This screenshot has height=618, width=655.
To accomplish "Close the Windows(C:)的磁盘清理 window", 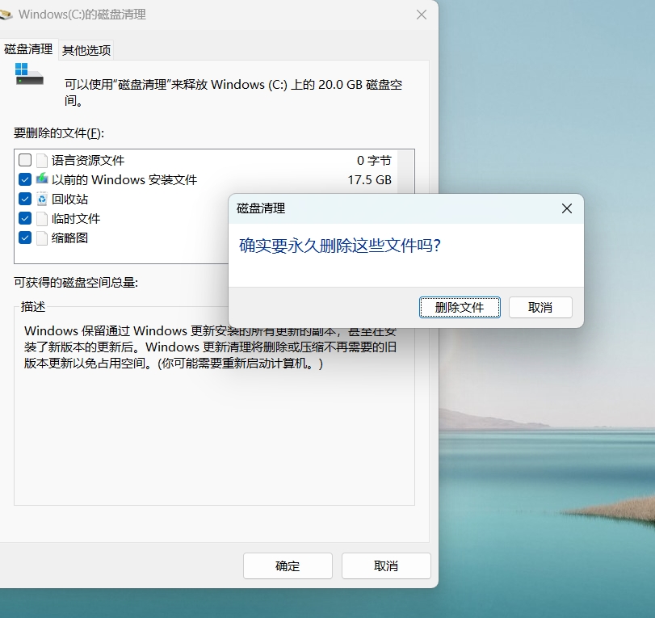I will [421, 15].
